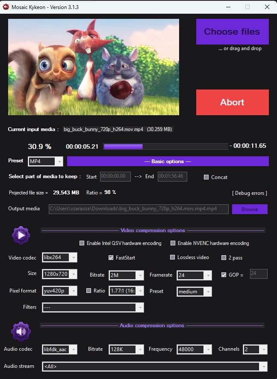This screenshot has height=379, width=277.
Task: Enable Intel QSV hardware encoding checkbox
Action: pos(82,243)
